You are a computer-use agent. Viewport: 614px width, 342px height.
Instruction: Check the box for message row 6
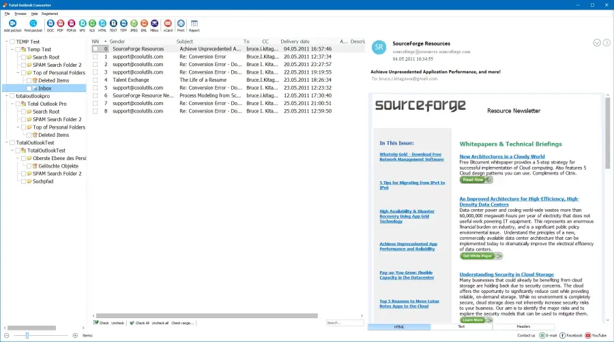click(95, 95)
